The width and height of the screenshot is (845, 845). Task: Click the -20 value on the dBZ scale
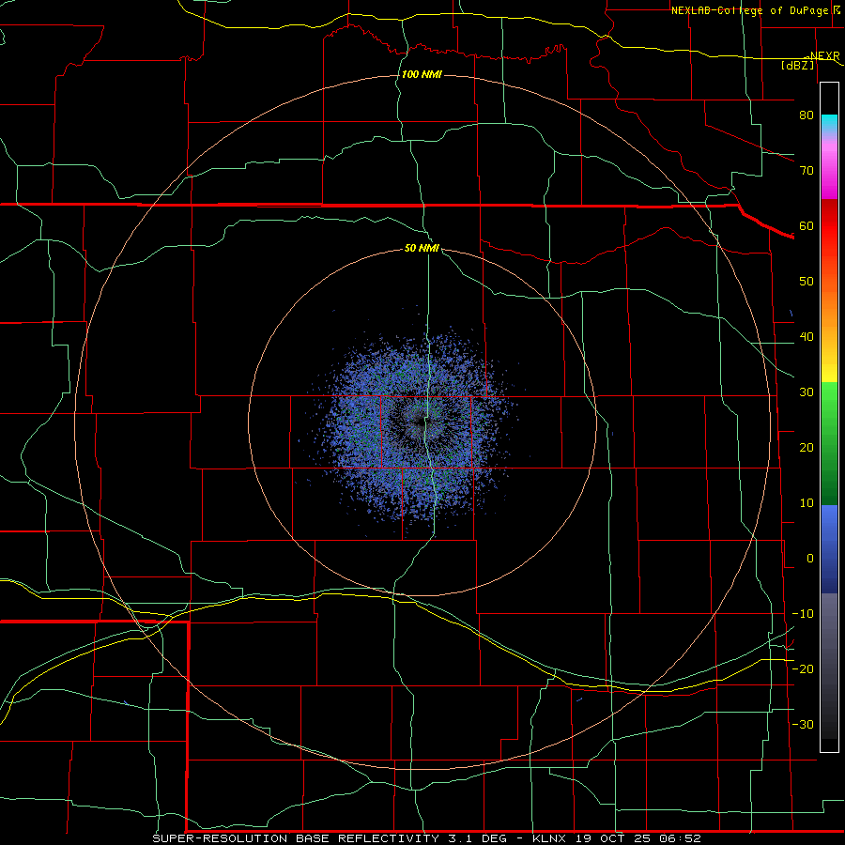pyautogui.click(x=803, y=668)
